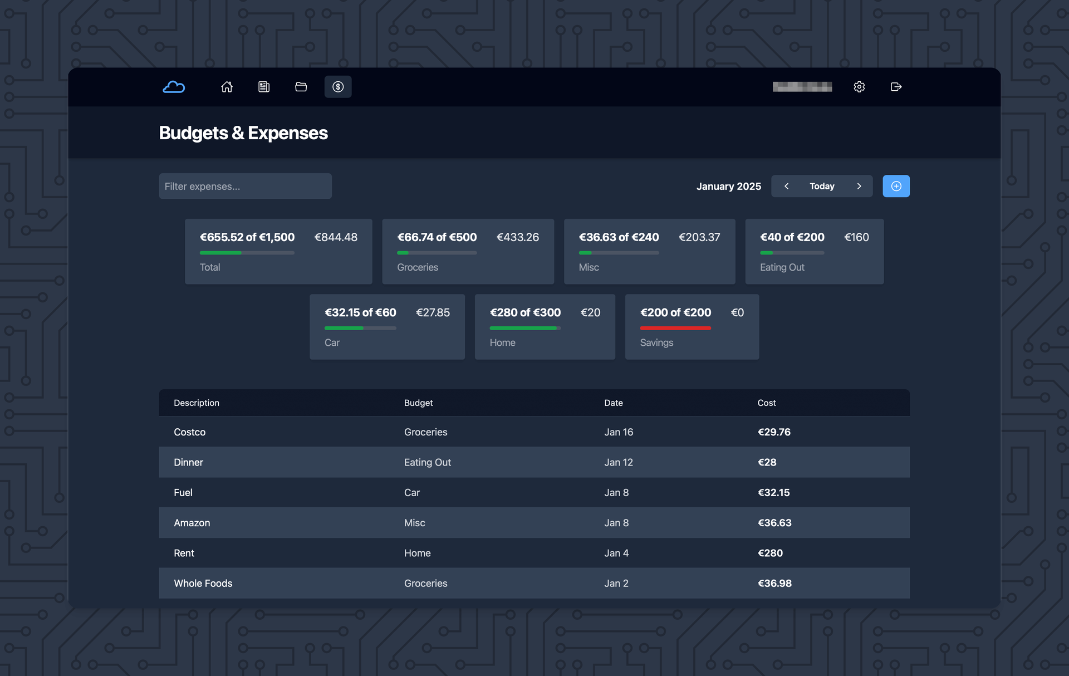Click the blurred username in the header

[802, 87]
